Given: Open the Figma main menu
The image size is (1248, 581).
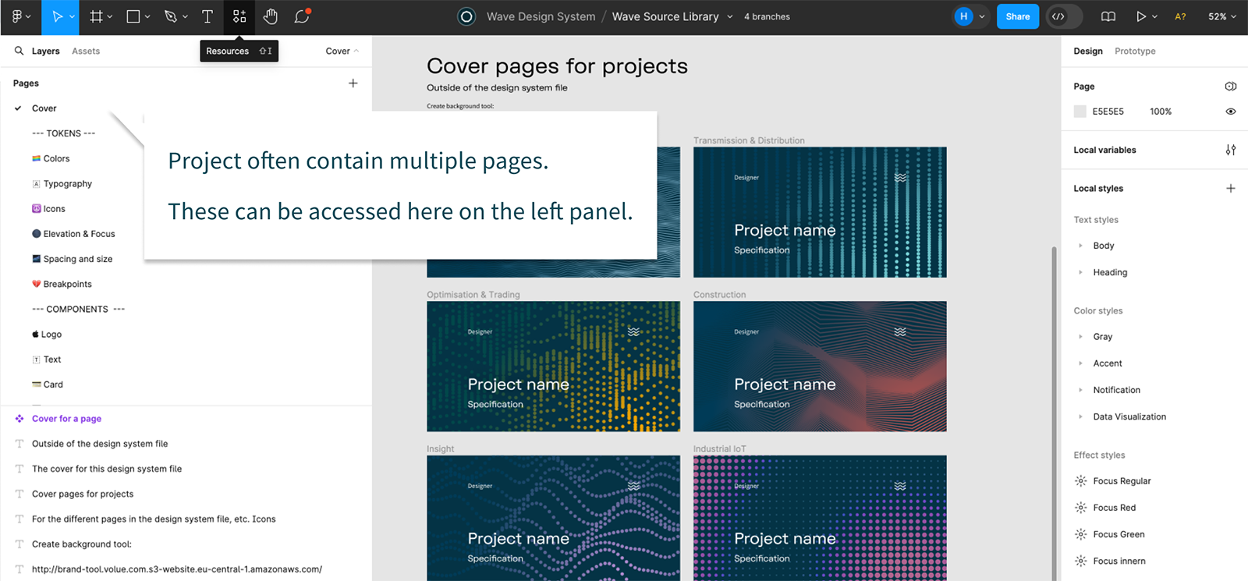Looking at the screenshot, I should tap(20, 16).
